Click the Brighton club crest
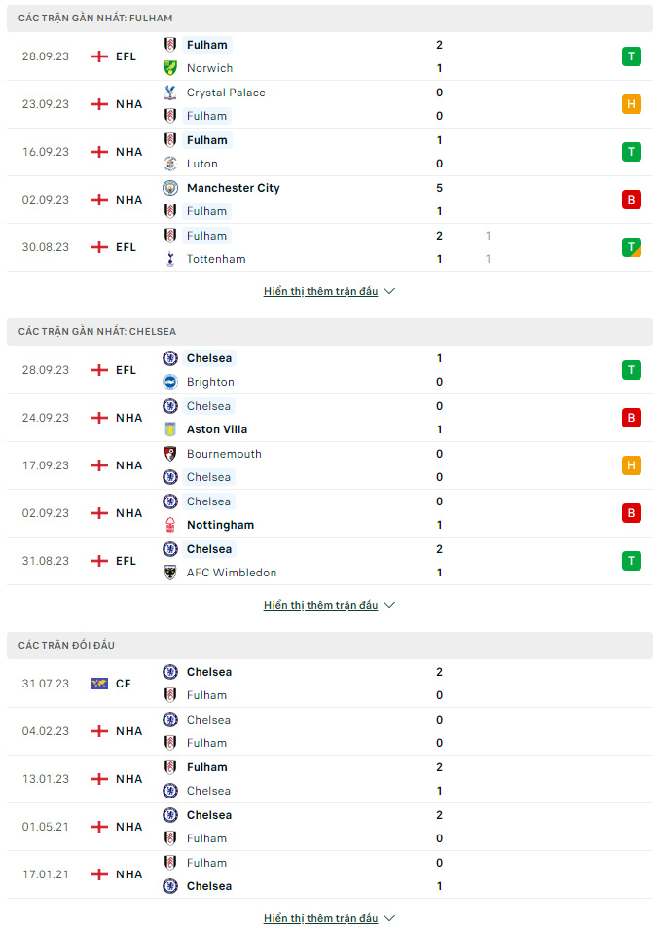Image resolution: width=658 pixels, height=928 pixels. [x=170, y=382]
